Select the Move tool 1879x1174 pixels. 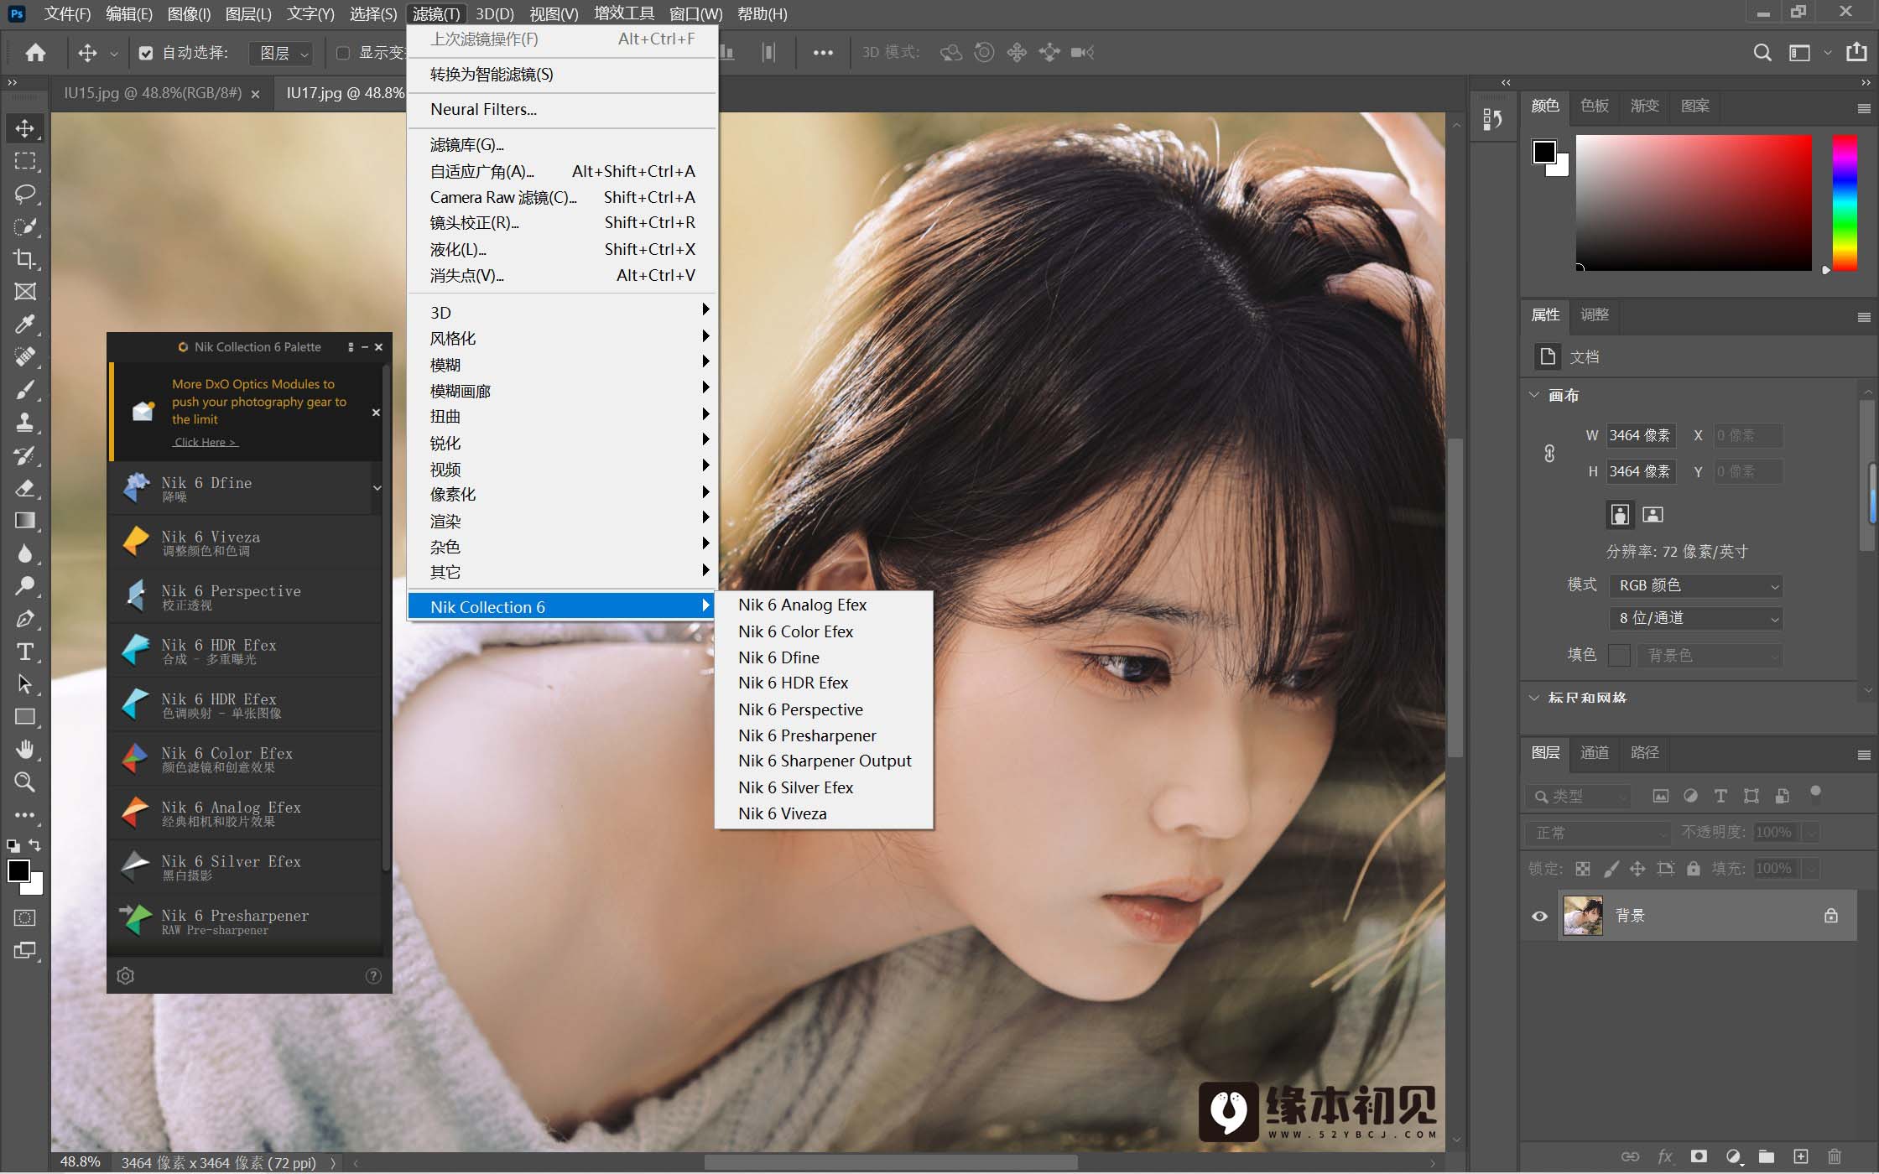point(25,128)
